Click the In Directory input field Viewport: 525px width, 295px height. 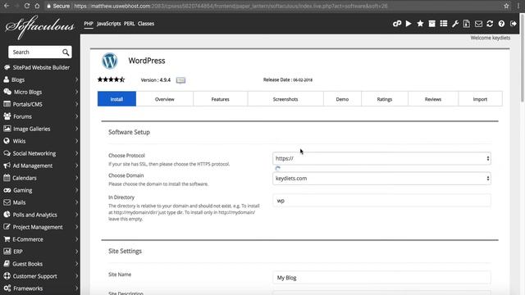click(x=381, y=201)
